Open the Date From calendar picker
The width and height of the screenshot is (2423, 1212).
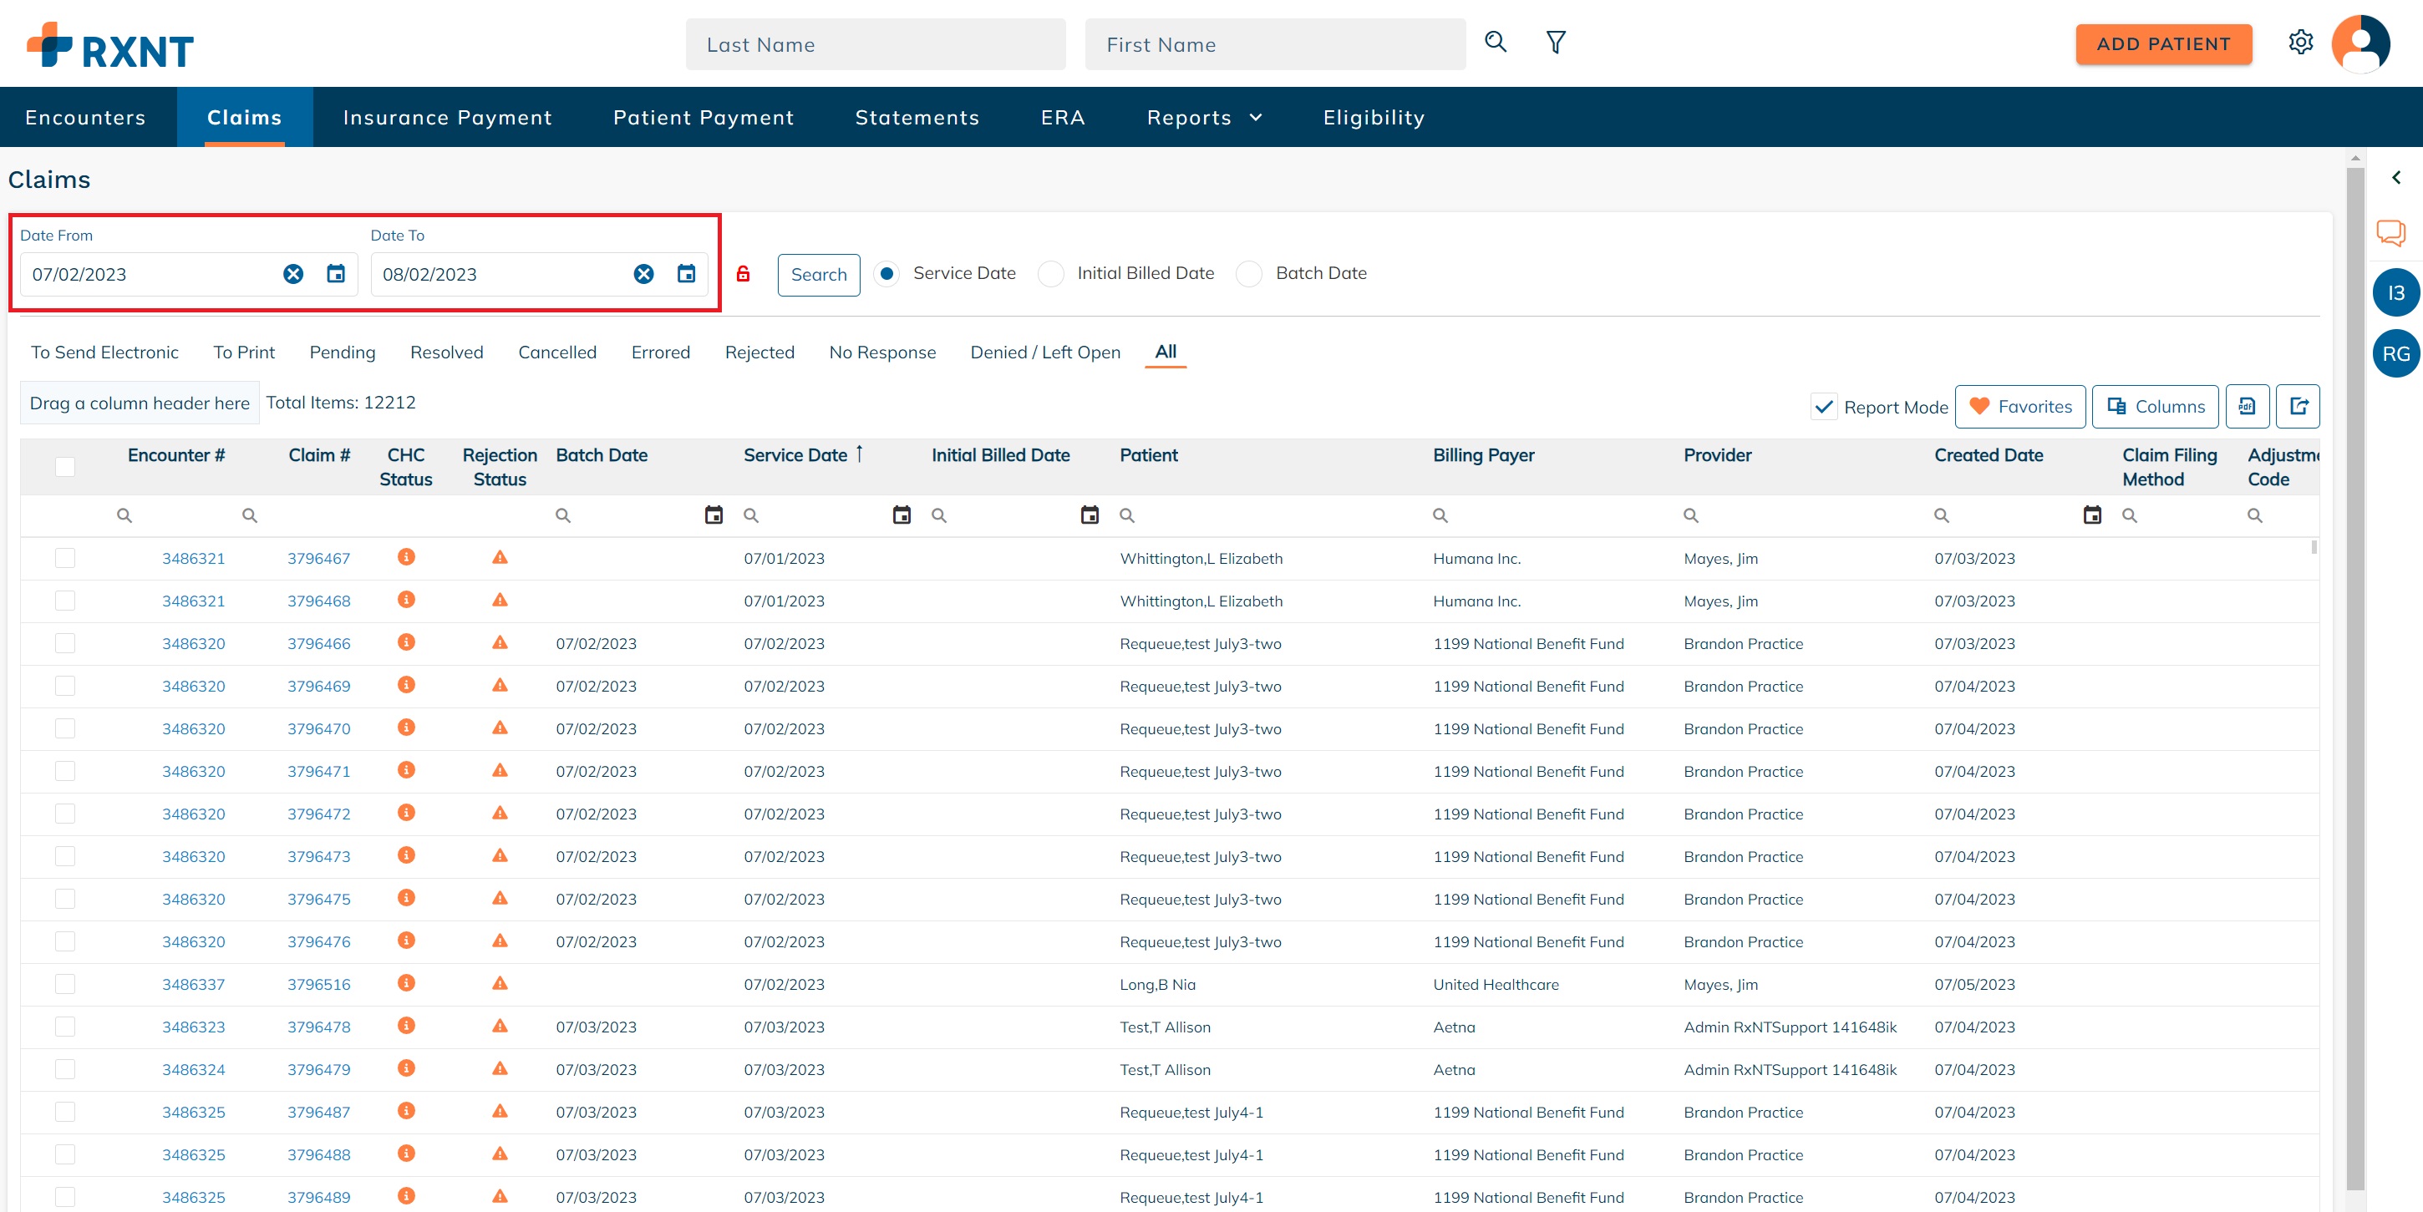336,274
